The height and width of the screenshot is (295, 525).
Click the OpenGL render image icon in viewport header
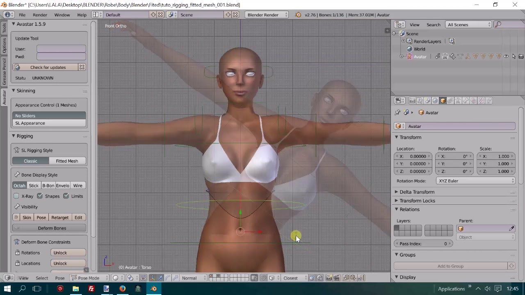(x=328, y=278)
